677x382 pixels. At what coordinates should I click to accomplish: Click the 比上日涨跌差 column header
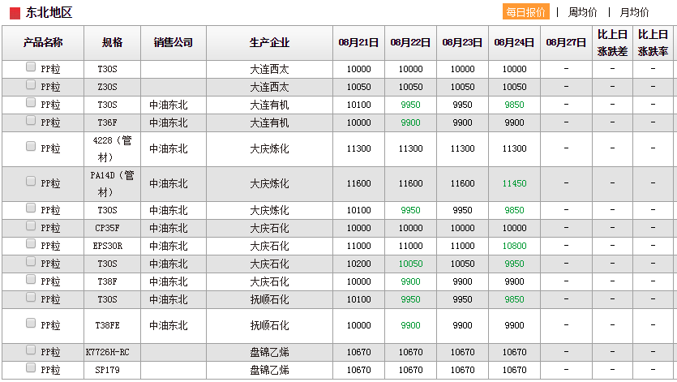click(612, 42)
